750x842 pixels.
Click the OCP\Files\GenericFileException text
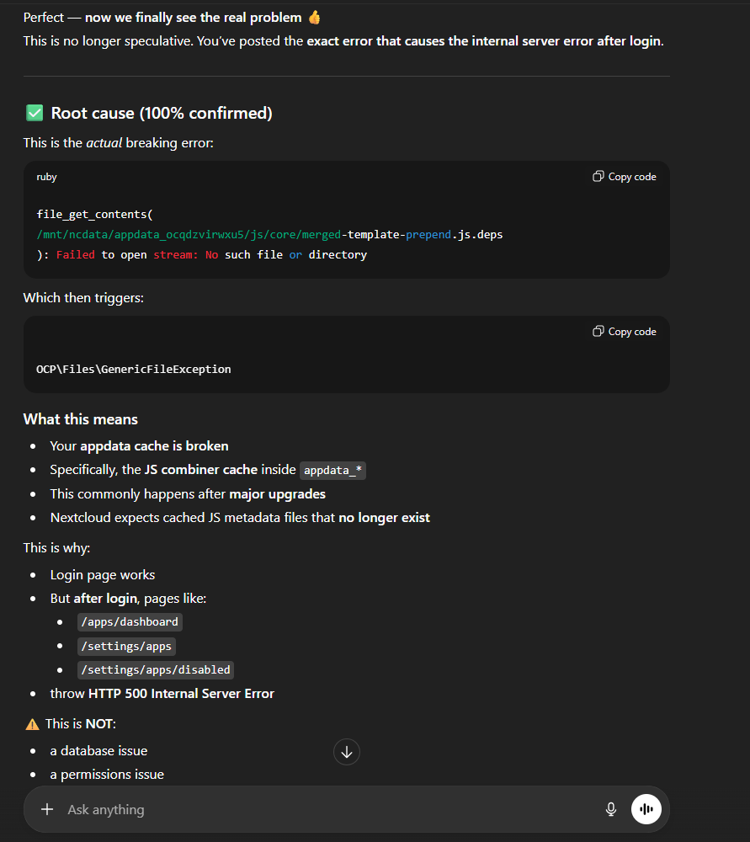coord(133,369)
